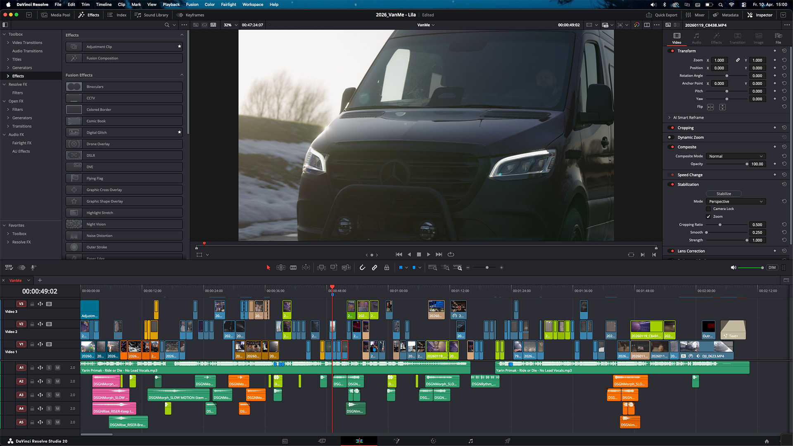
Task: Click the Stabilize button
Action: click(x=724, y=194)
